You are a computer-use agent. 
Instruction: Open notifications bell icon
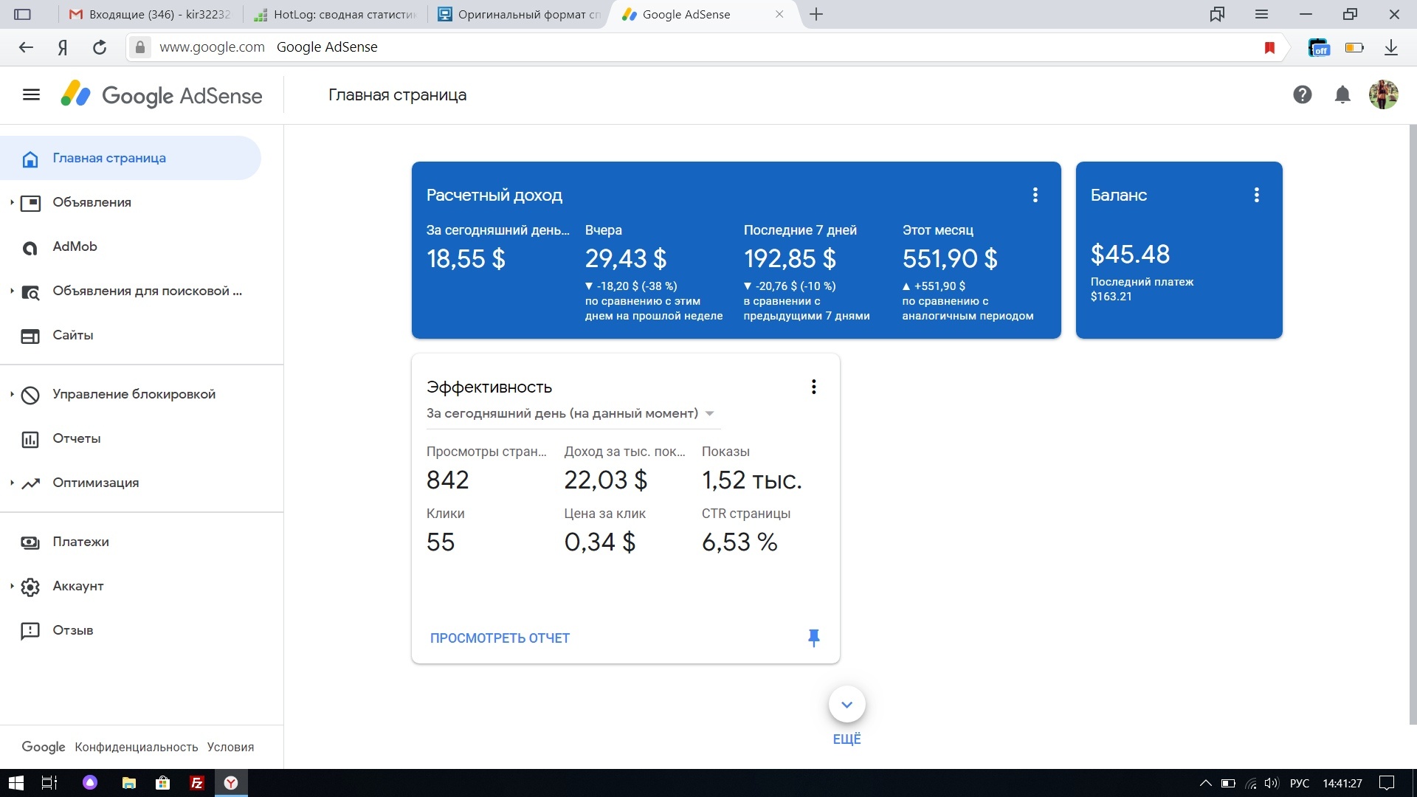tap(1342, 94)
